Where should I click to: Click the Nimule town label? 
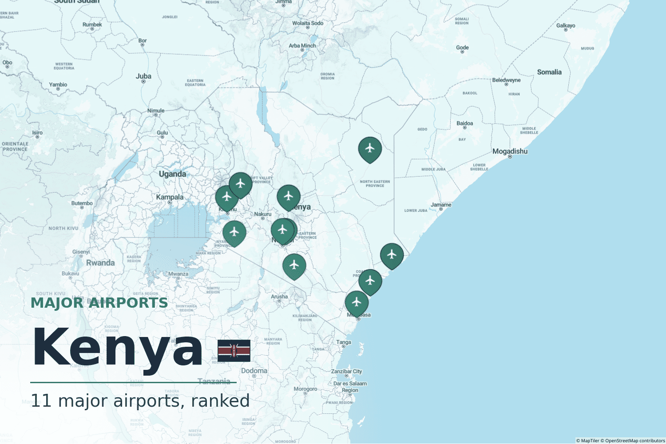click(x=156, y=111)
